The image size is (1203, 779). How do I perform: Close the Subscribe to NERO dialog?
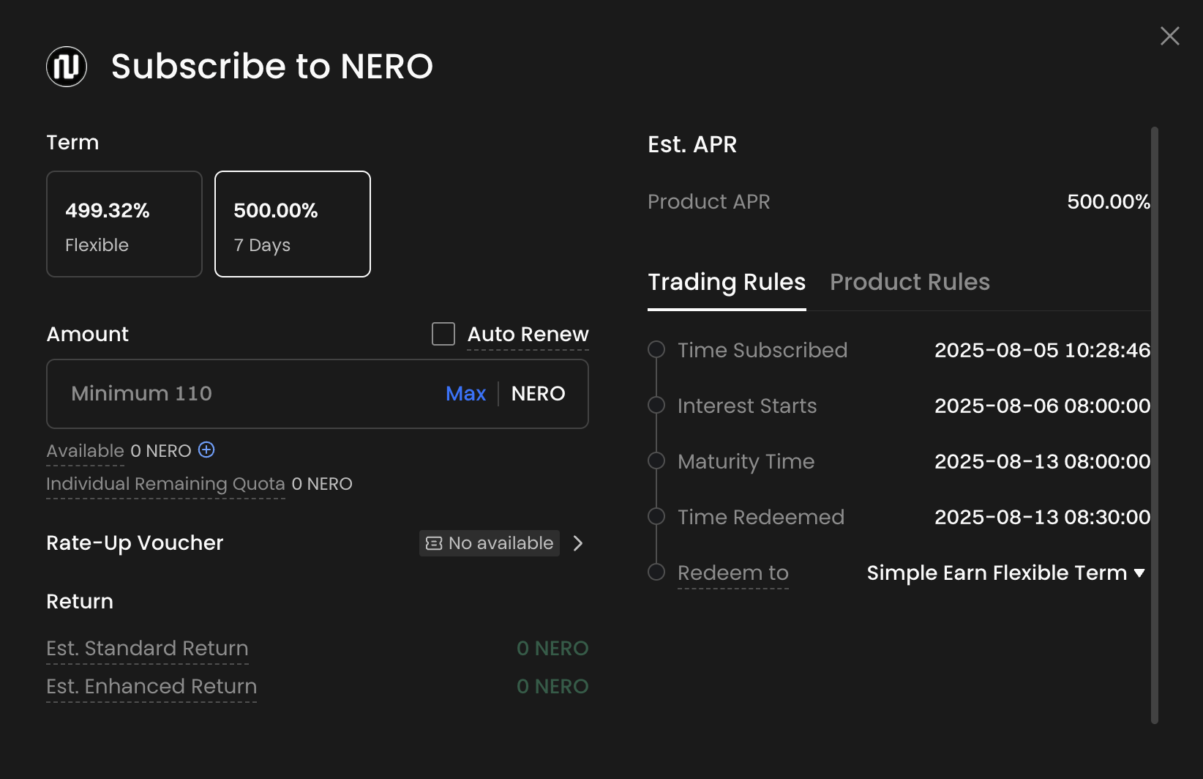coord(1169,36)
